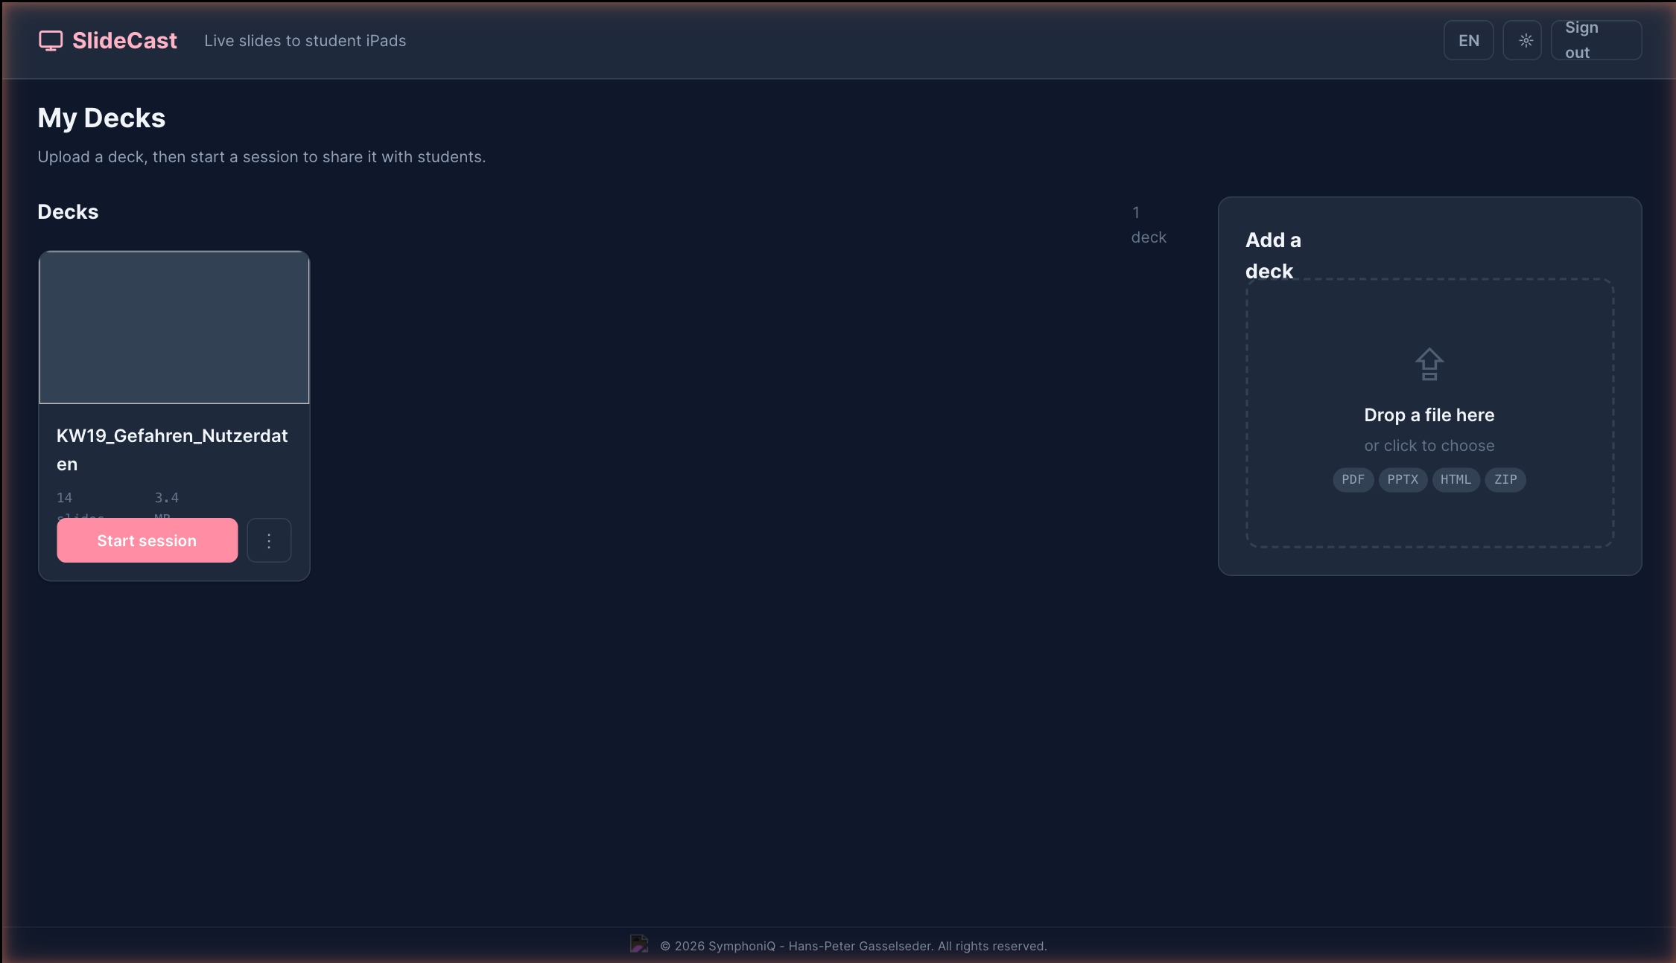
Task: Click the 'My Decks' page heading
Action: tap(101, 118)
